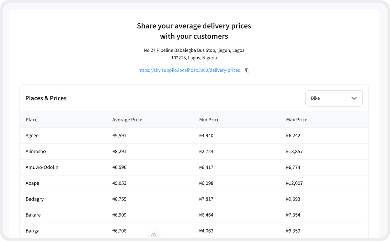Select the Amuwo-Odofin place name

[42, 167]
